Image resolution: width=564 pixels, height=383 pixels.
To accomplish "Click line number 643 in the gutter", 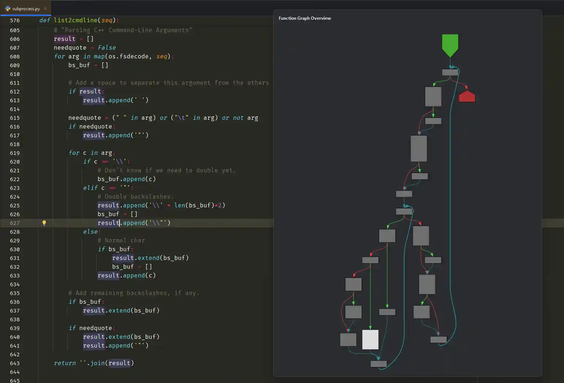I will point(15,363).
